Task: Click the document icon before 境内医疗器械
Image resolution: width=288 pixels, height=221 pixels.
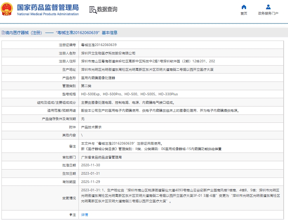Action: pyautogui.click(x=3, y=33)
